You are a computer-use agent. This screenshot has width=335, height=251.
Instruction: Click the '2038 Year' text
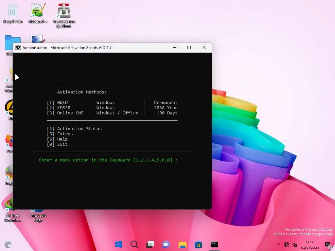(166, 108)
